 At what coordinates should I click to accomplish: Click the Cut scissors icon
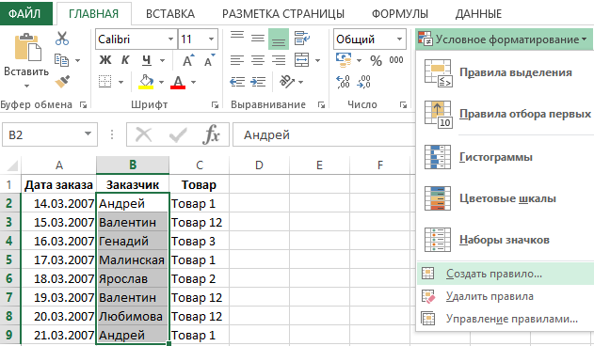coord(62,39)
